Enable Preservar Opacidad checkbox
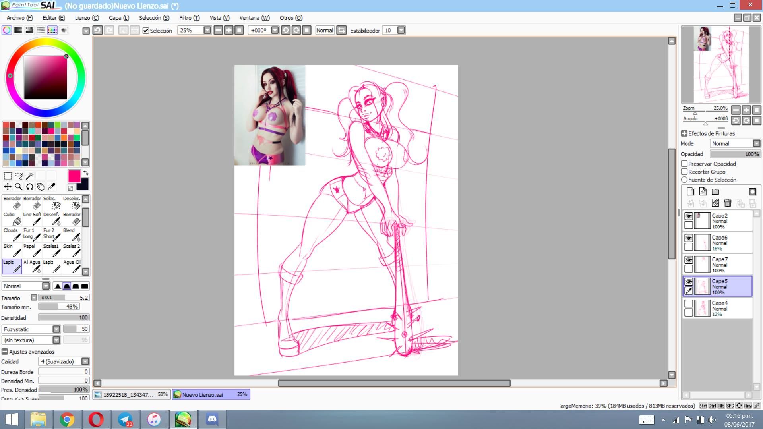Screen dimensions: 763x429 (x=684, y=164)
